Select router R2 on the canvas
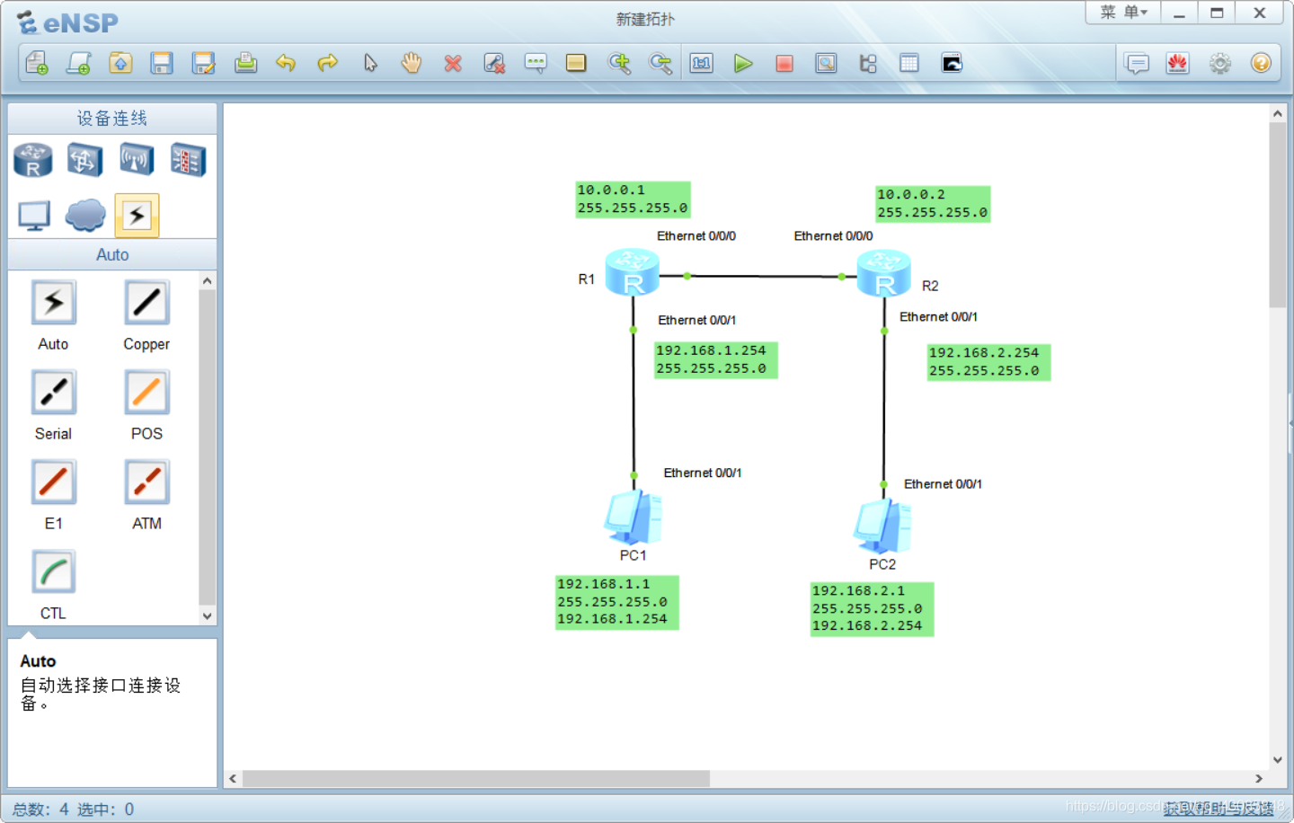This screenshot has width=1294, height=823. (883, 274)
